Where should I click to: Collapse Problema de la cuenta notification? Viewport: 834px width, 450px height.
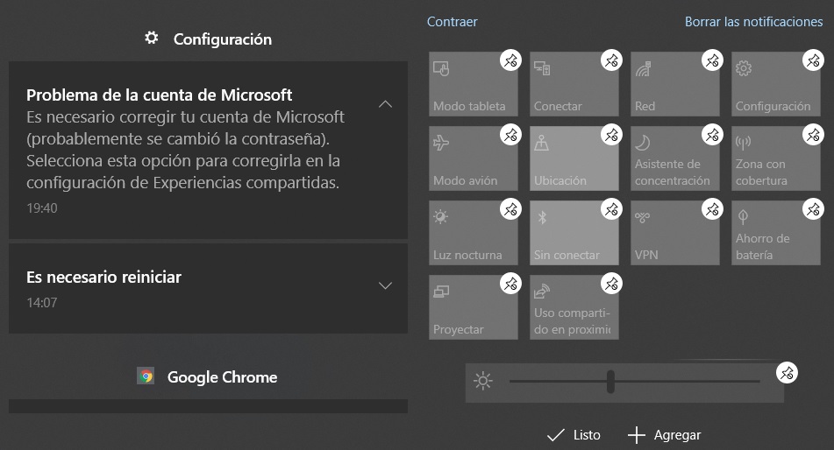385,104
